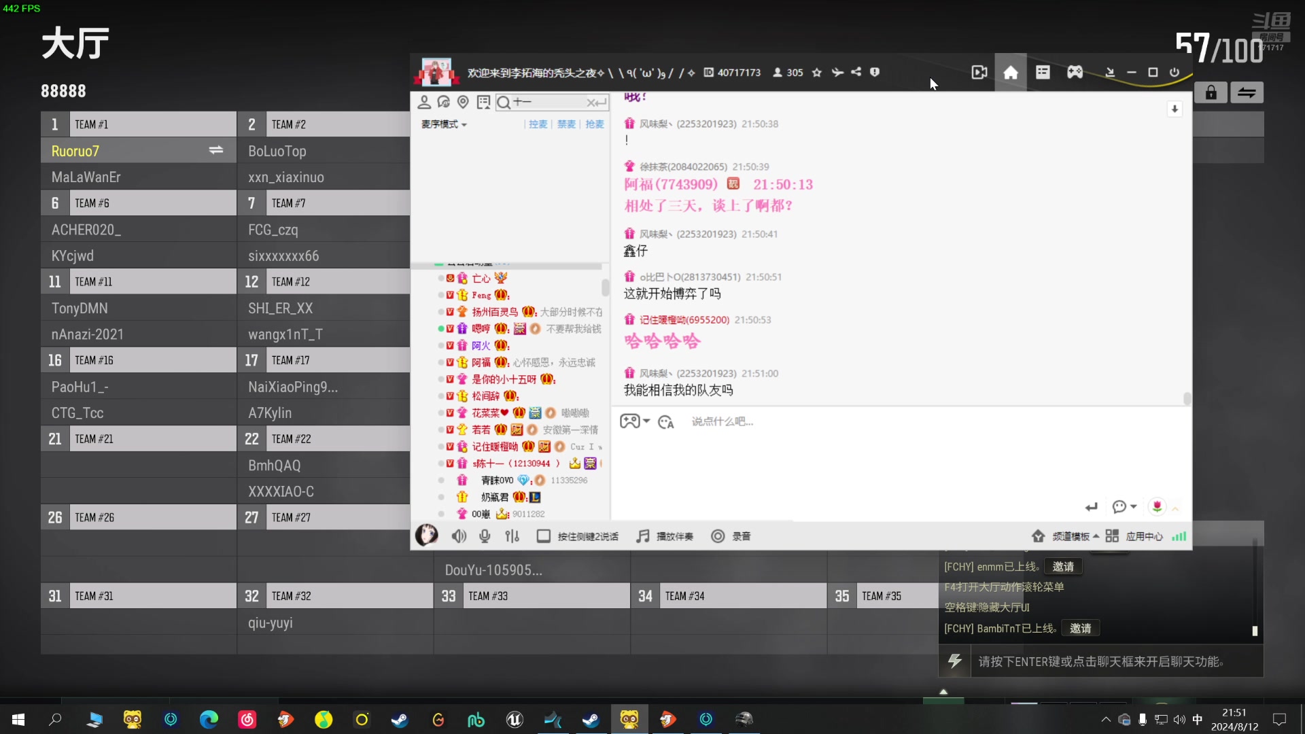This screenshot has width=1305, height=734.
Task: Click the user panel search field
Action: [x=551, y=103]
